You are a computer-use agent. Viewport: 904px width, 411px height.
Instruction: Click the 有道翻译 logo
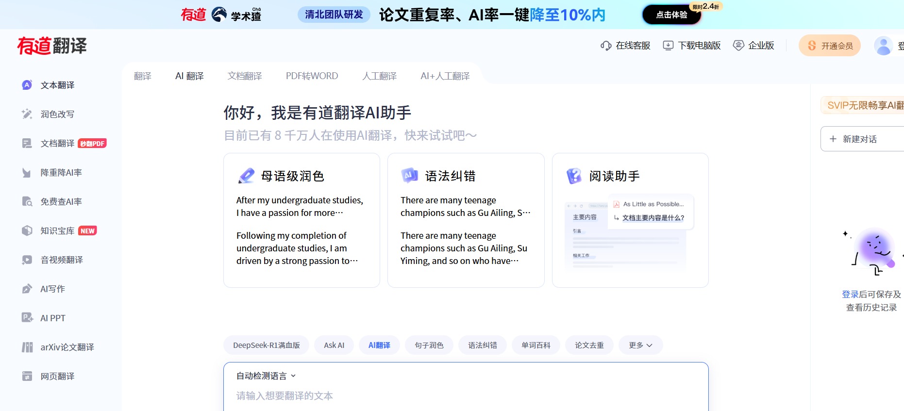[x=52, y=46]
